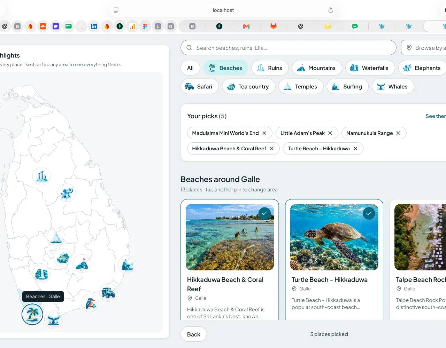The height and width of the screenshot is (348, 446).
Task: Open the Talpe Beach Rock aerial photo
Action: click(420, 237)
